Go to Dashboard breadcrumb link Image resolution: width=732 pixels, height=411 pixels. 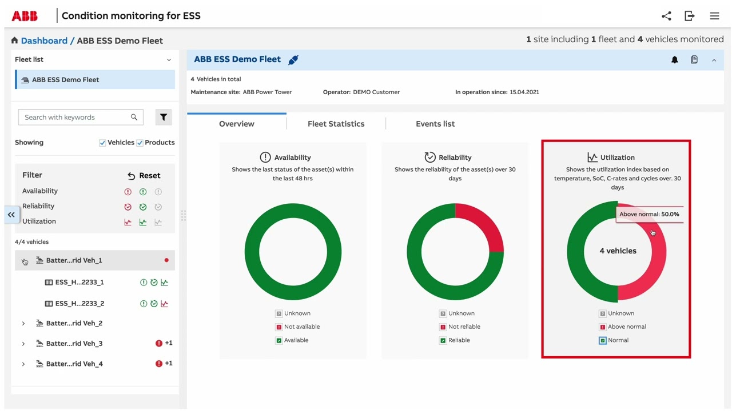pos(44,41)
